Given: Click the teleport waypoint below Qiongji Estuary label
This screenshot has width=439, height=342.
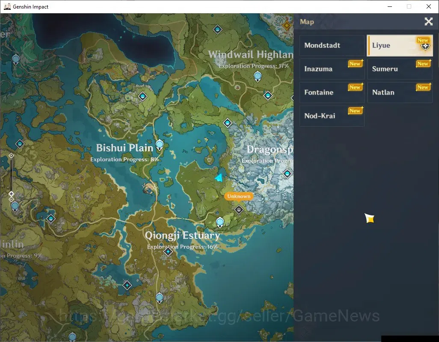Looking at the screenshot, I should pos(168,252).
